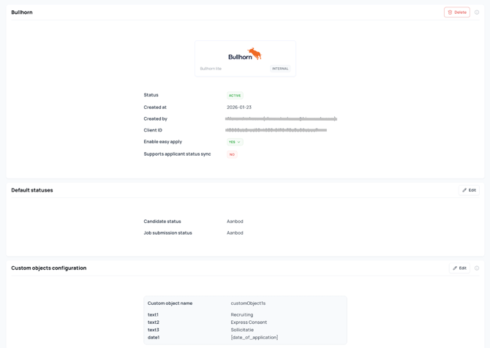490x348 pixels.
Task: Select the customObject1s name value
Action: (x=248, y=303)
